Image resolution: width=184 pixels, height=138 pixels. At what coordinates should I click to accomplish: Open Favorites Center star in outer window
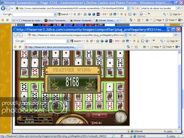tap(3, 20)
